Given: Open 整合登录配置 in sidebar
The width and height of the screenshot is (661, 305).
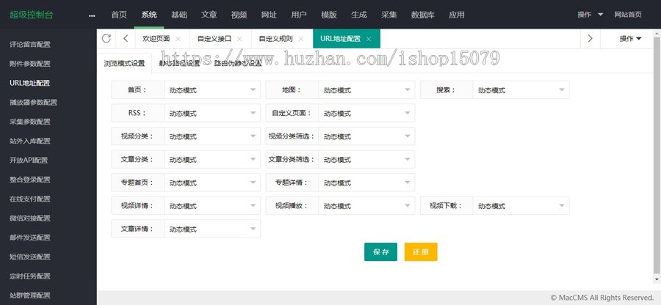Looking at the screenshot, I should click(x=30, y=180).
